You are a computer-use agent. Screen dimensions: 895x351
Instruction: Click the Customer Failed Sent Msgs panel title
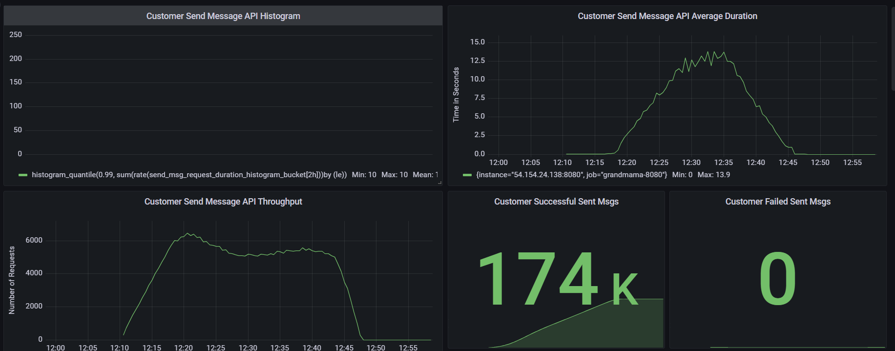[777, 202]
